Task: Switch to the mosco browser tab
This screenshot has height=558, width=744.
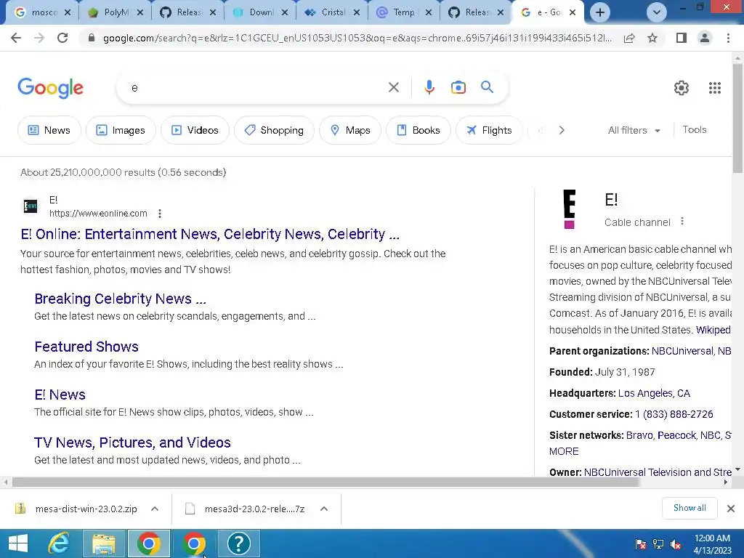Action: (43, 12)
